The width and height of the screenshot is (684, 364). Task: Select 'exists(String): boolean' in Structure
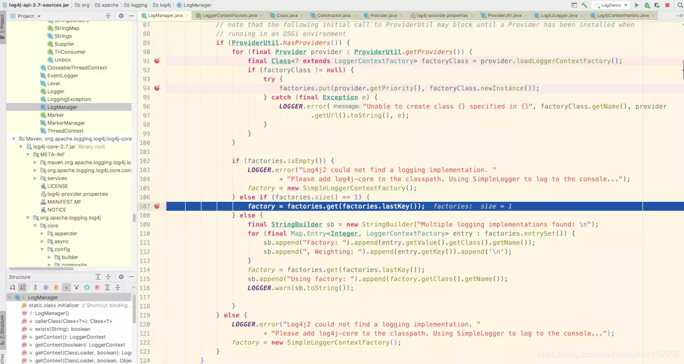coord(63,329)
